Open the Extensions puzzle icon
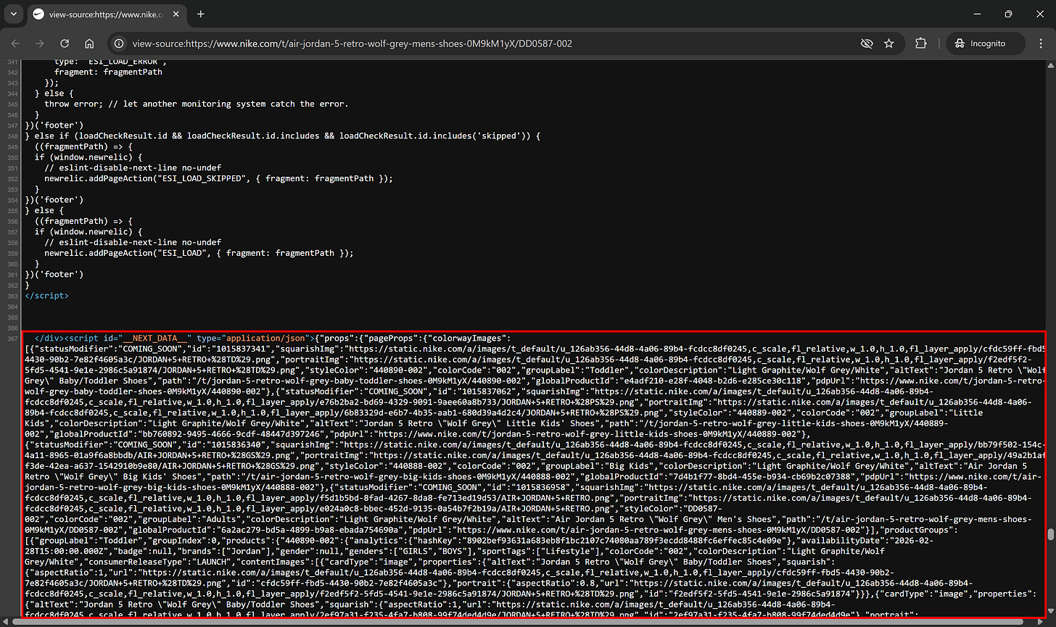Screen dimensions: 1056x627 tap(921, 43)
